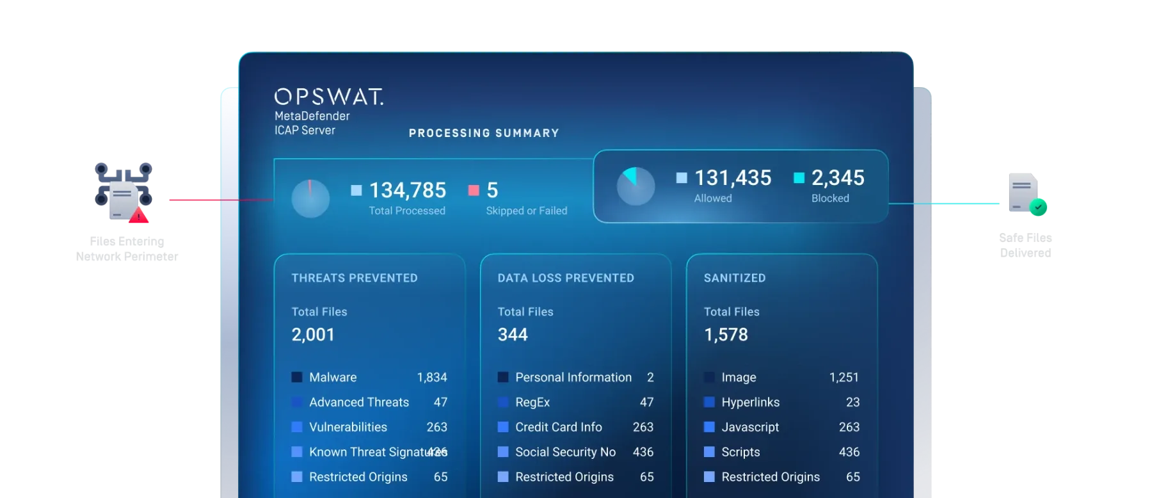Viewport: 1152px width, 498px height.
Task: Click the 1,251 Image count
Action: (844, 377)
